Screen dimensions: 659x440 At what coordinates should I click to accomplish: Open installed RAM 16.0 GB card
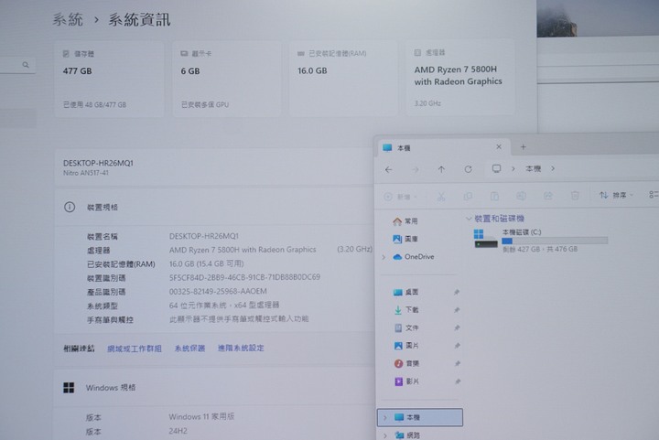(343, 78)
